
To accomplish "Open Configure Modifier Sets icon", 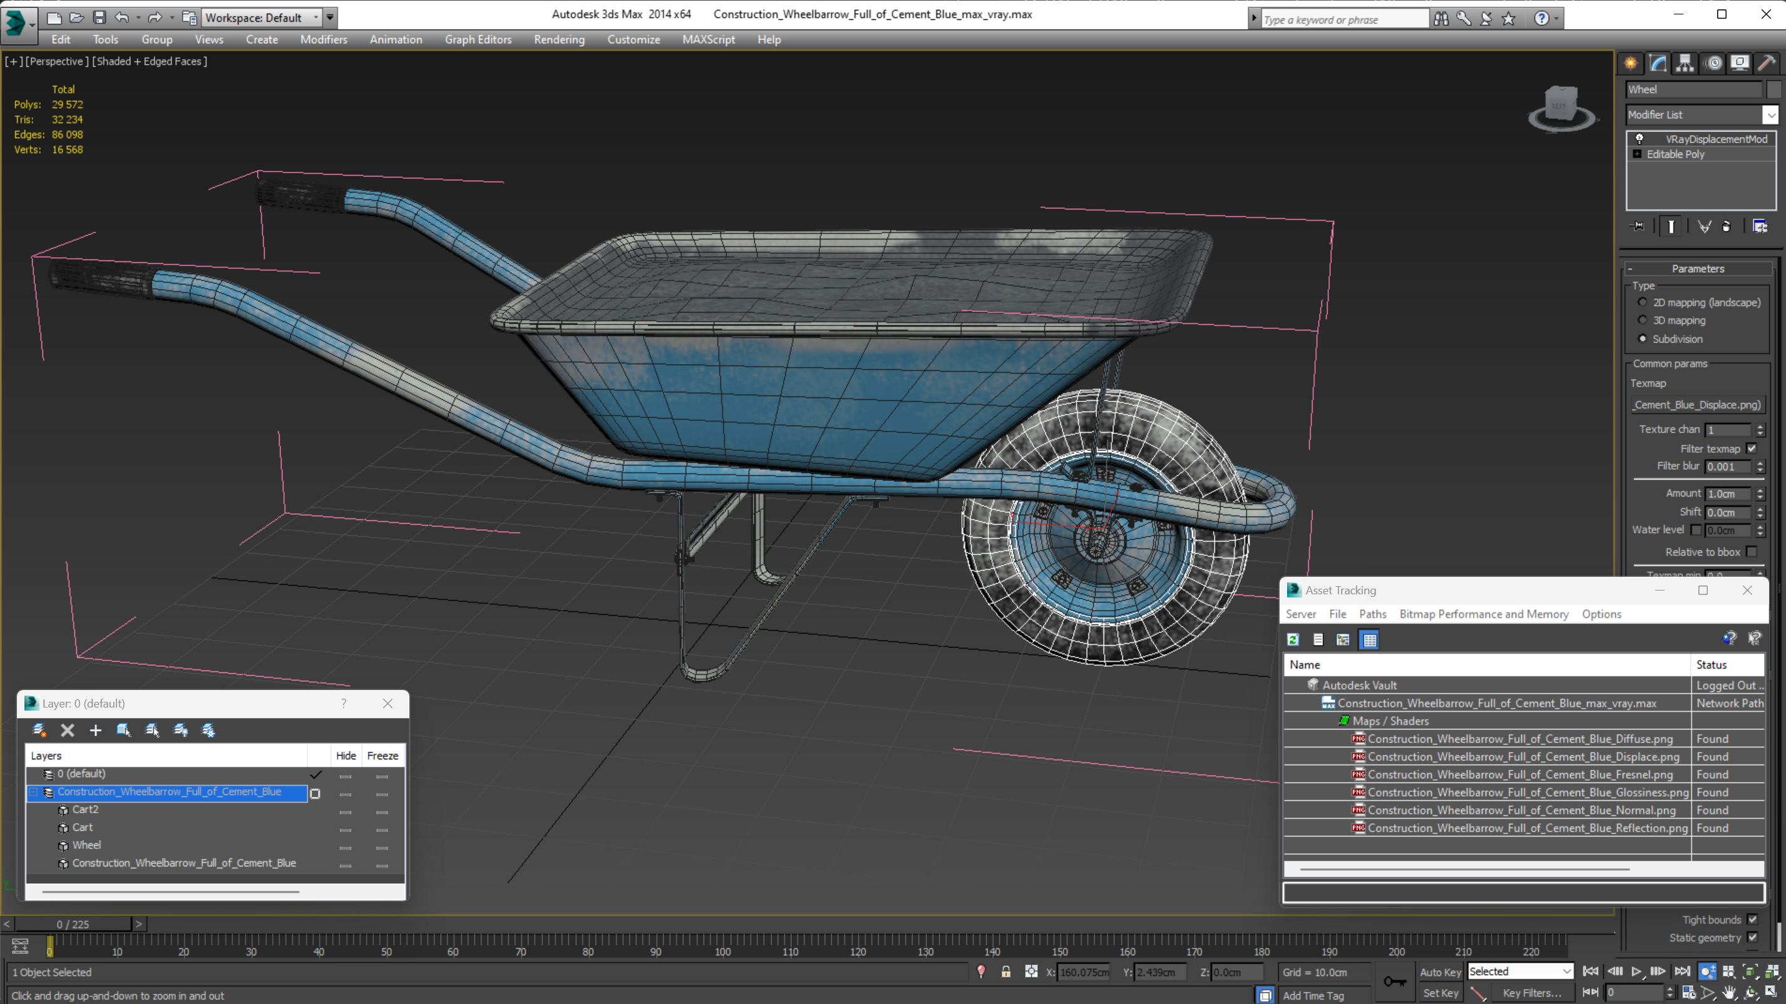I will point(1760,226).
